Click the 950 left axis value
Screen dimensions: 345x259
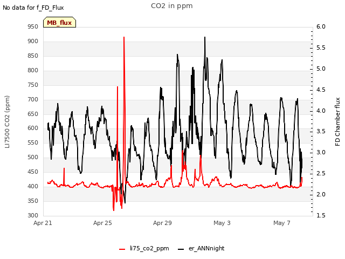(x=33, y=26)
